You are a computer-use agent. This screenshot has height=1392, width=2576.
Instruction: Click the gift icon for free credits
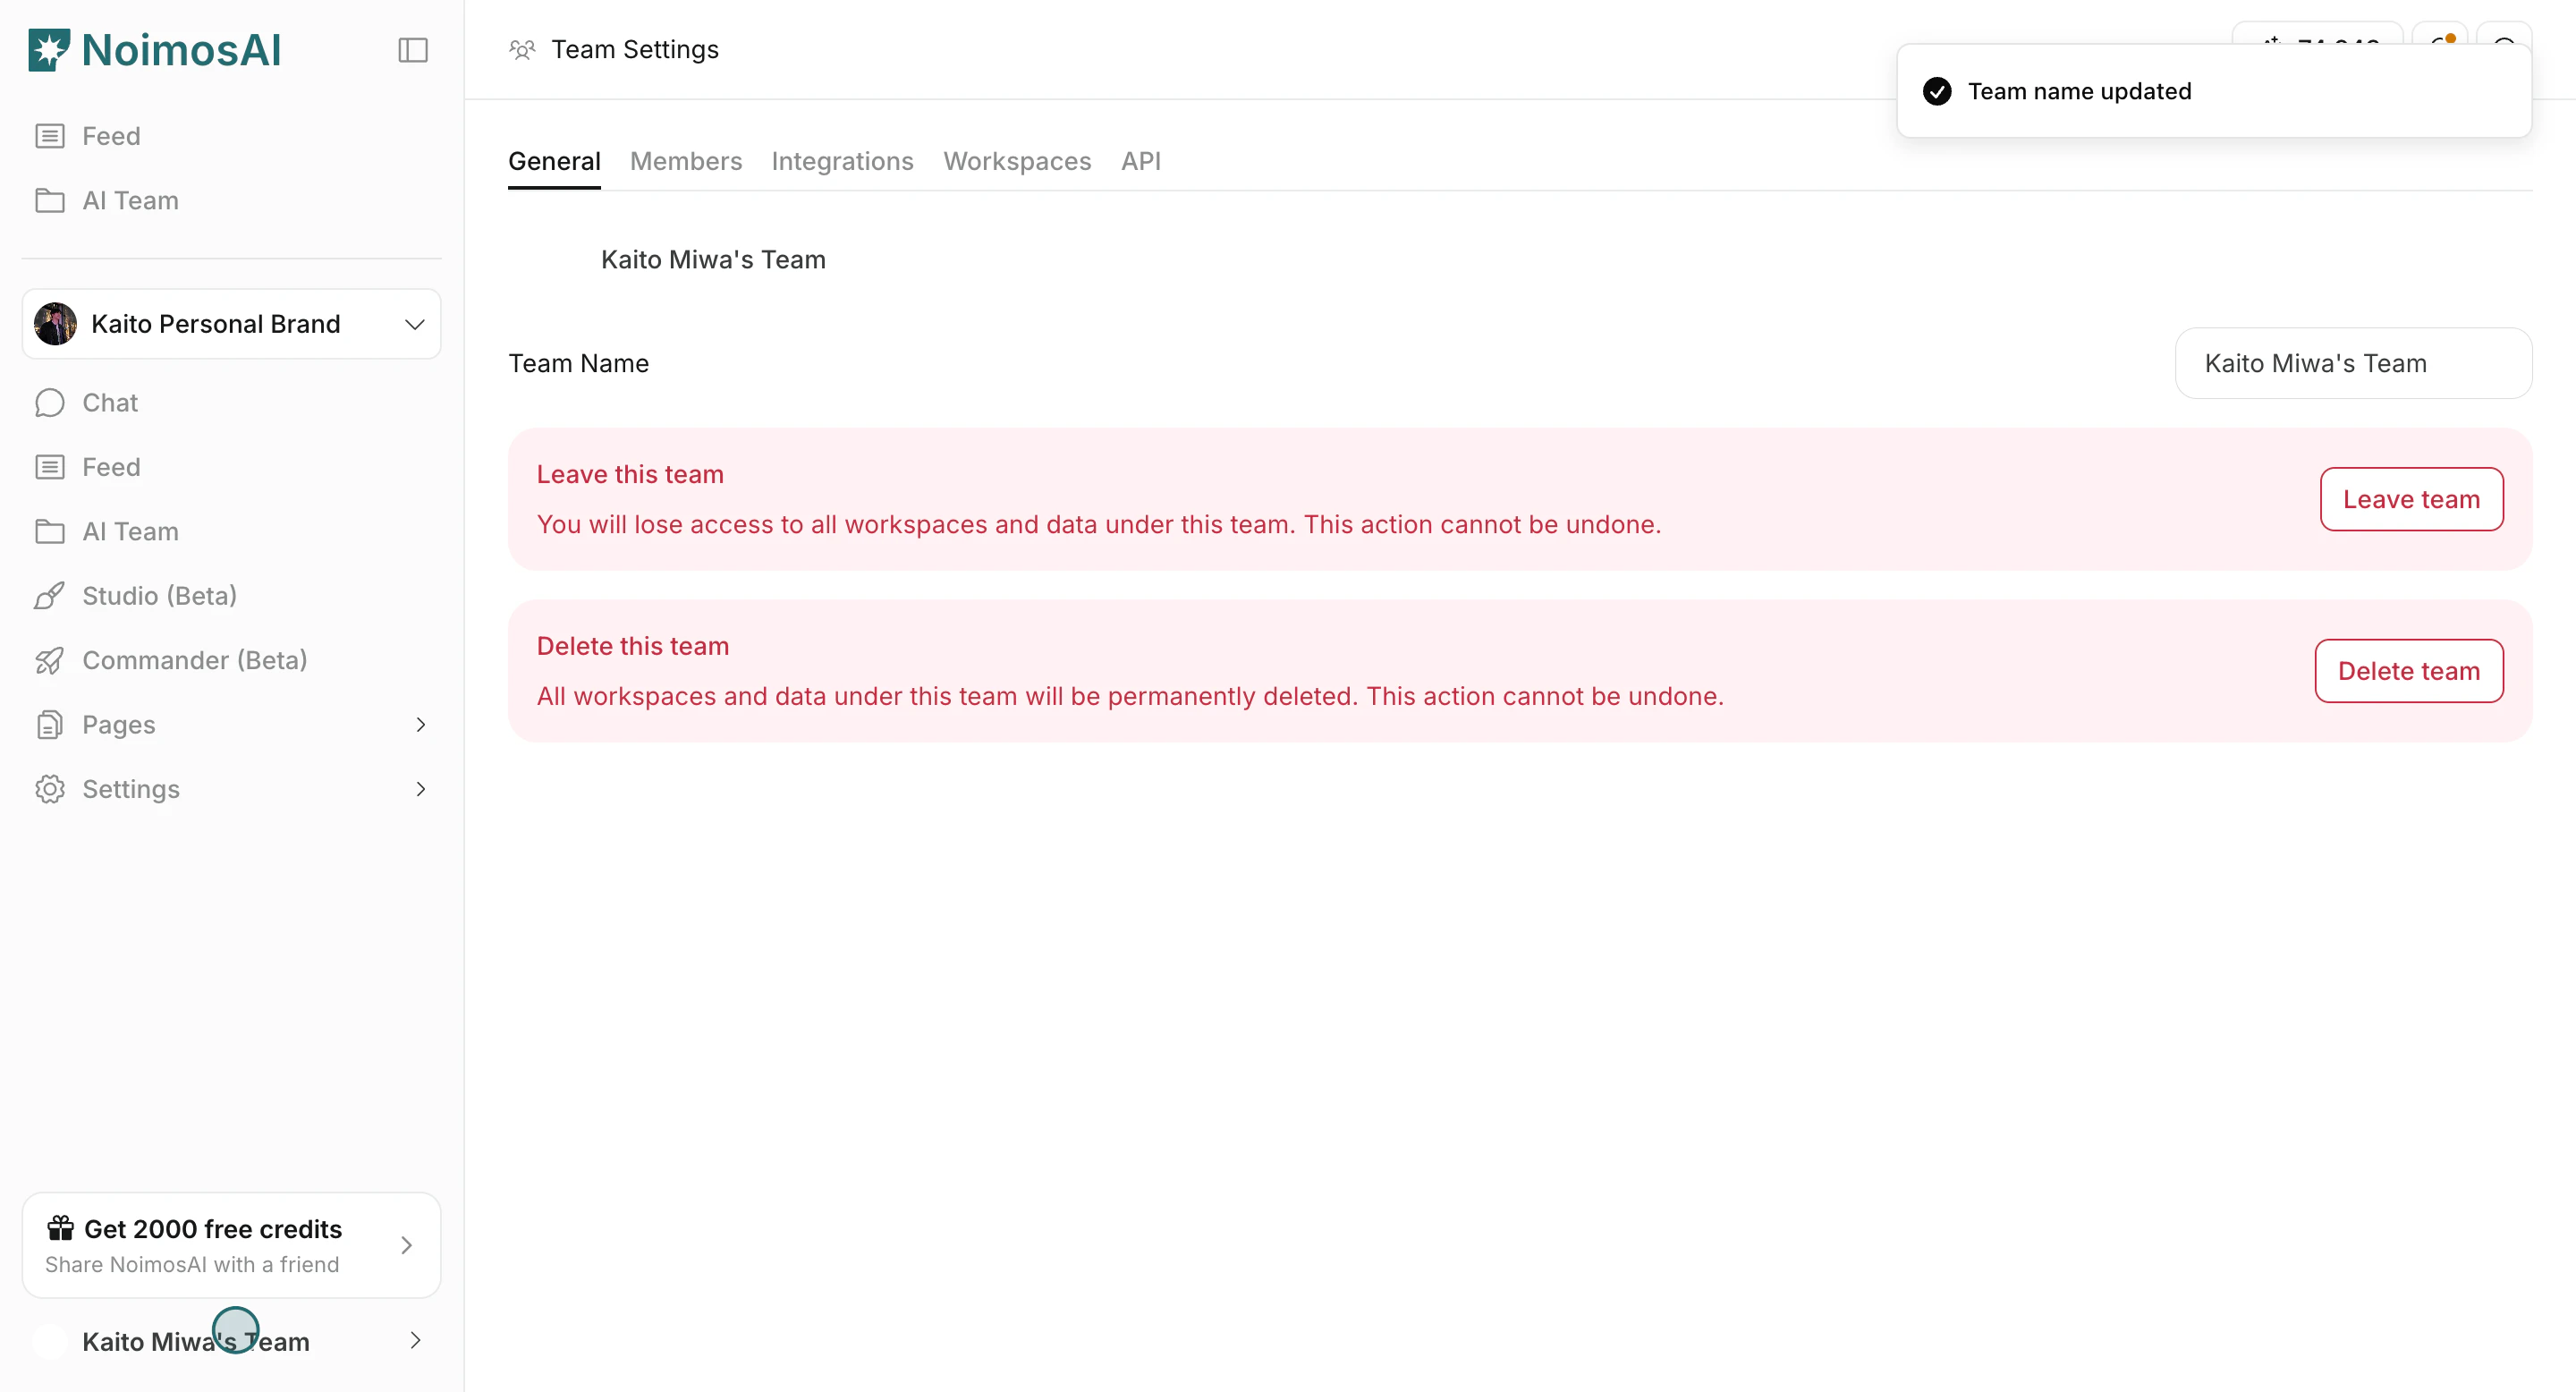click(x=61, y=1228)
